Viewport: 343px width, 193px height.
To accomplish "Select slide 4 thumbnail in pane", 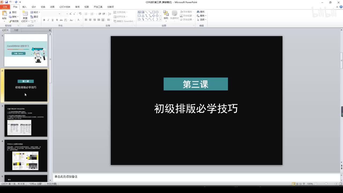I will point(26,156).
